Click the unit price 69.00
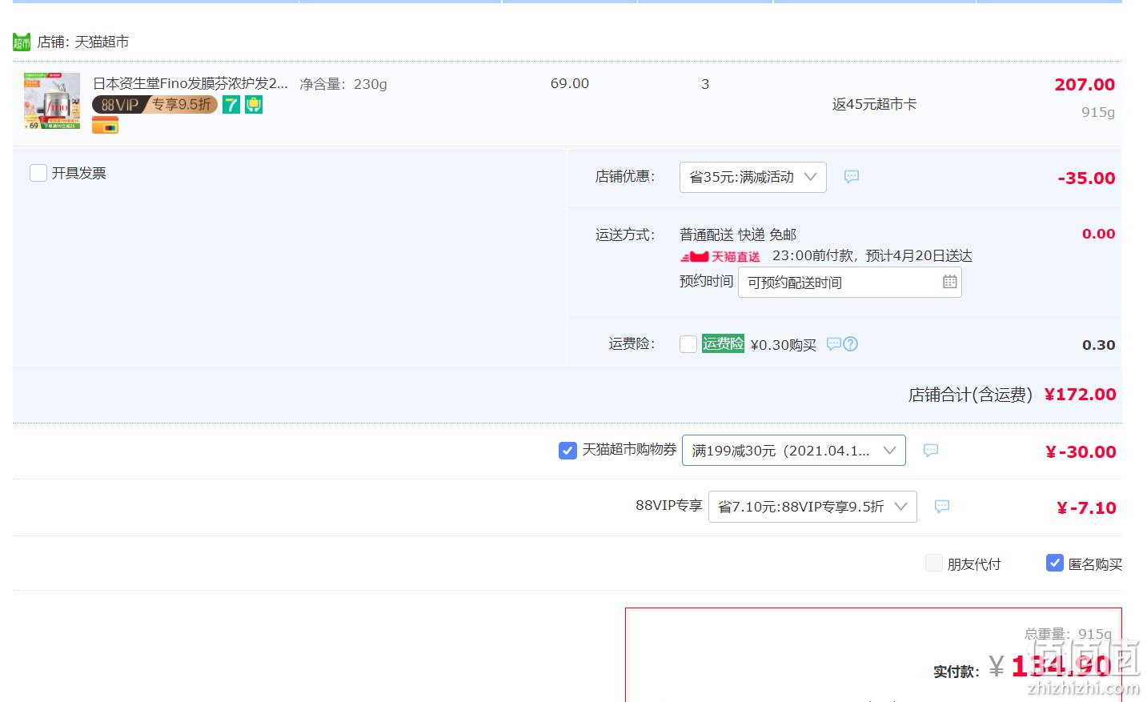The width and height of the screenshot is (1147, 702). point(570,83)
